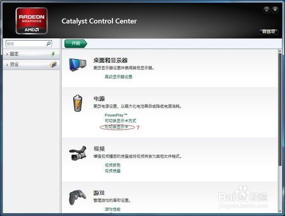
Task: Open 游戏性能 link
Action: pos(113,209)
